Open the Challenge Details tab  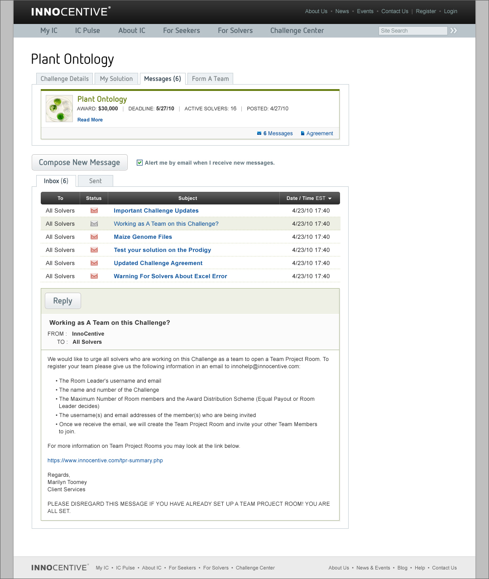64,79
